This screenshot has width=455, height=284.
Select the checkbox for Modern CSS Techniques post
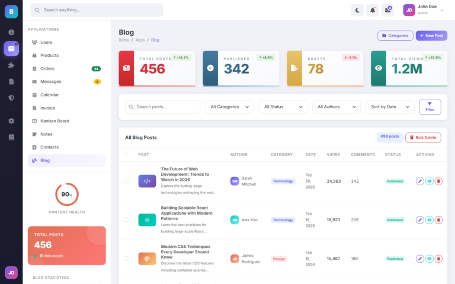(x=126, y=259)
